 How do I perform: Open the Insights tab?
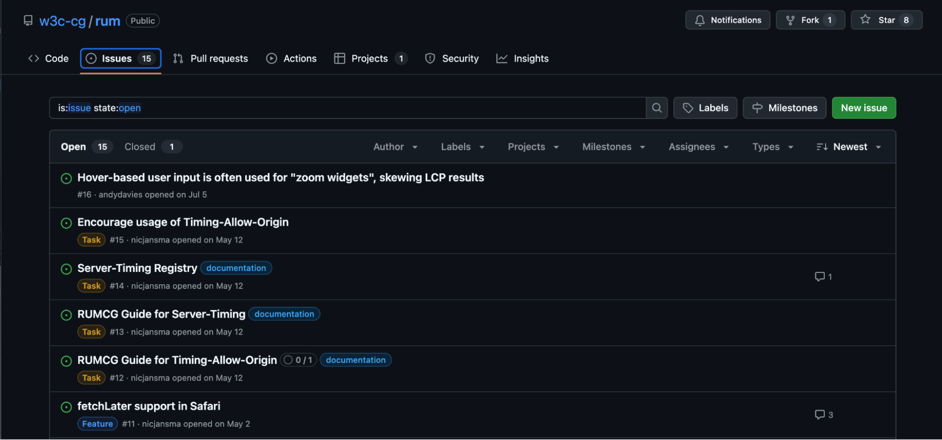pos(523,58)
